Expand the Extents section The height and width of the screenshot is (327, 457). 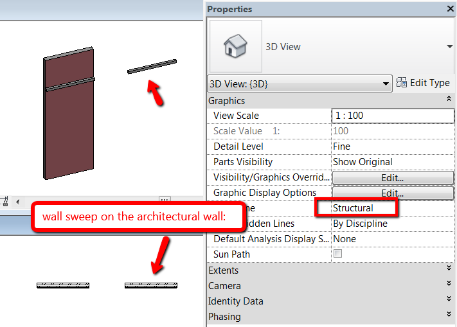coord(449,268)
